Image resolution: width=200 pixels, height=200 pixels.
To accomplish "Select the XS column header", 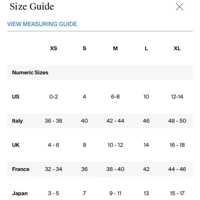I will 53,48.
